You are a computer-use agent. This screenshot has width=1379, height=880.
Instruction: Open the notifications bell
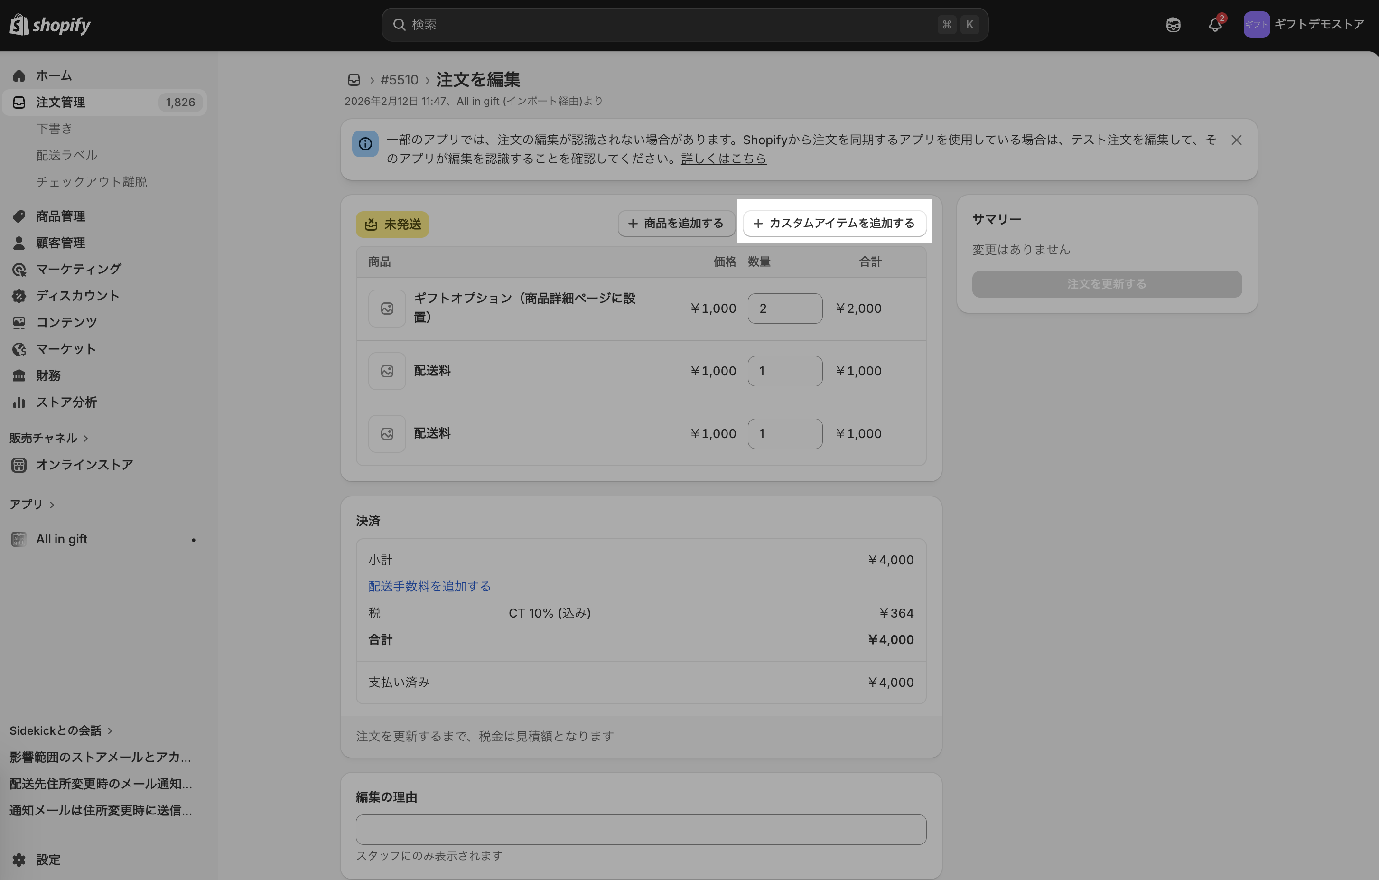1215,25
